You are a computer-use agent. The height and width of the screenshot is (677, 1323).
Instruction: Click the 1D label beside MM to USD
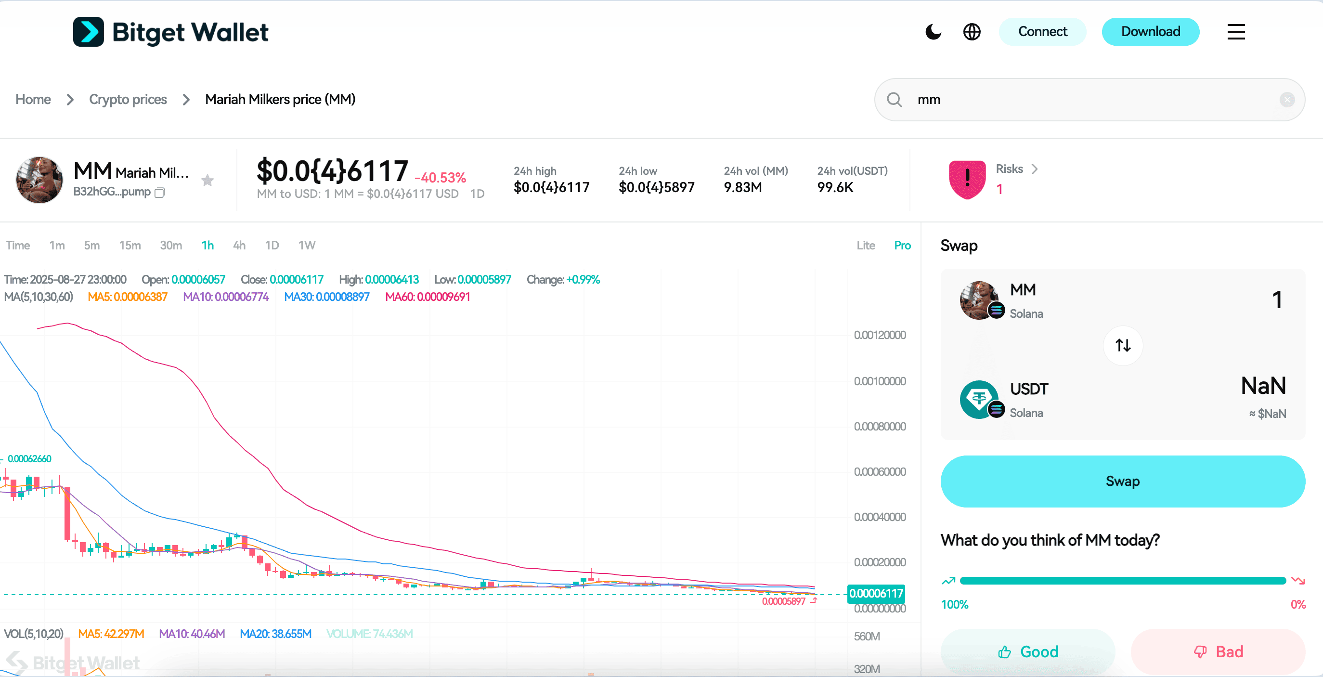point(477,194)
